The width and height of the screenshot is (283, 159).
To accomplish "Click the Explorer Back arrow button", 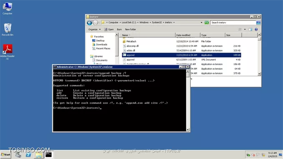I will coord(89,23).
